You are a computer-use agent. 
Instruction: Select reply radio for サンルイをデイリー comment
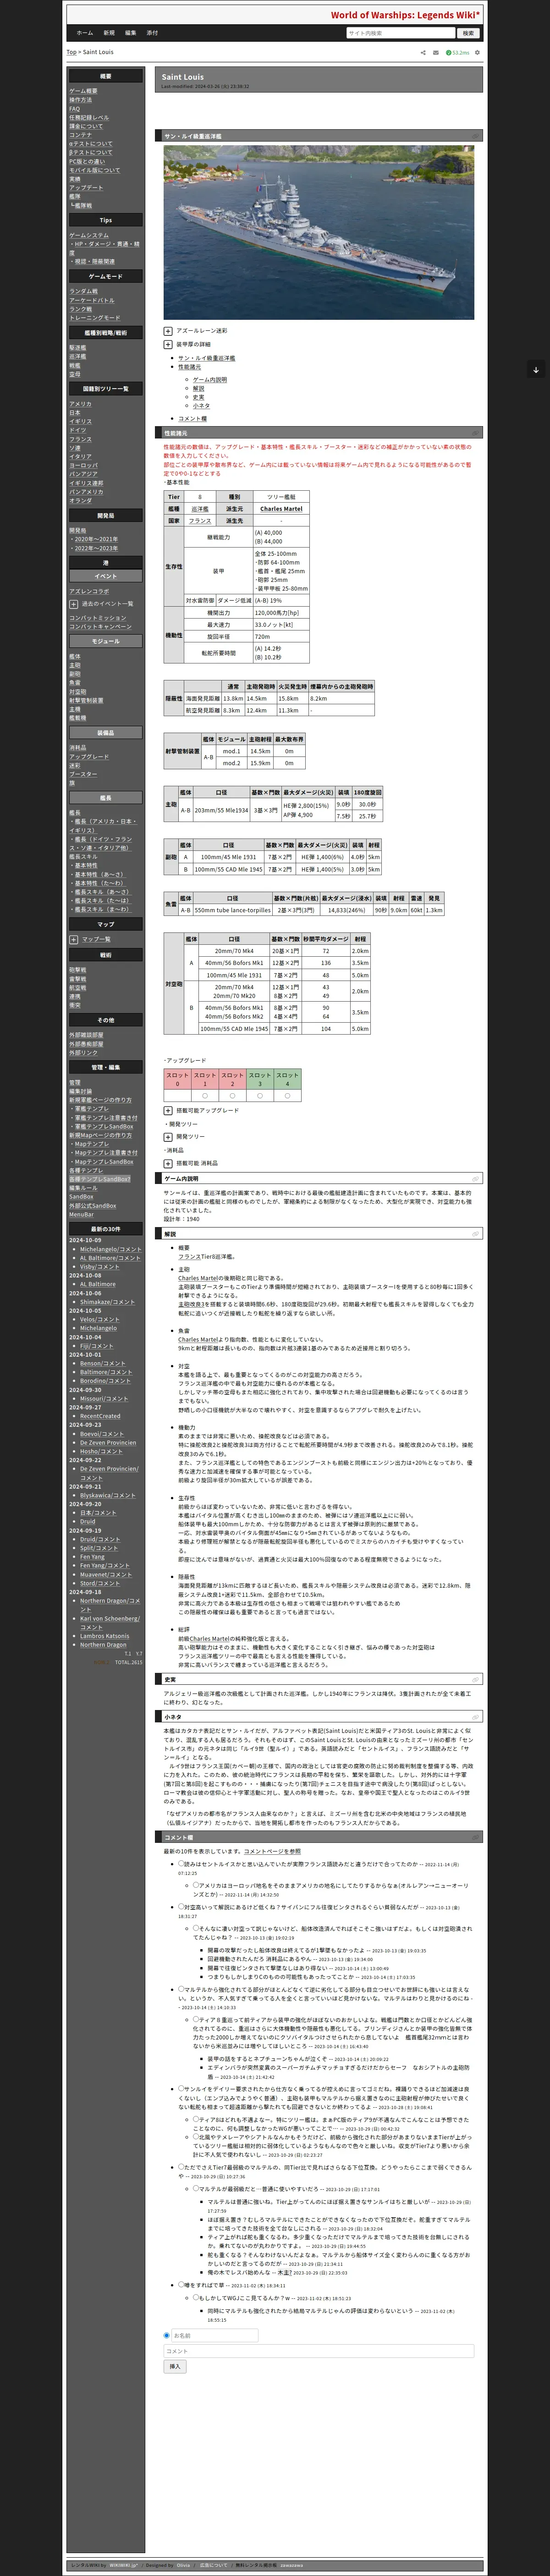(x=181, y=2088)
